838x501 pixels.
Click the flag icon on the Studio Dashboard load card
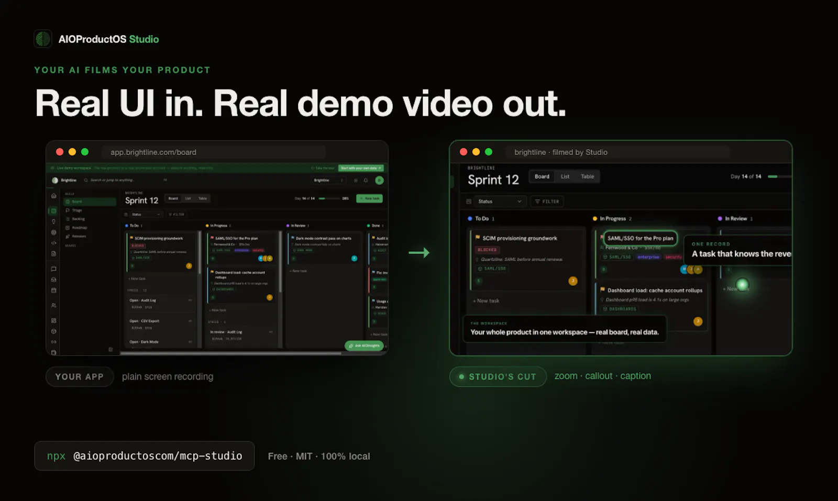tap(603, 290)
